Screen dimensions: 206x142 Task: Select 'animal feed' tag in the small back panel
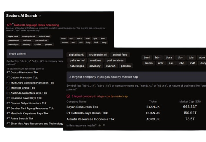(x=44, y=37)
